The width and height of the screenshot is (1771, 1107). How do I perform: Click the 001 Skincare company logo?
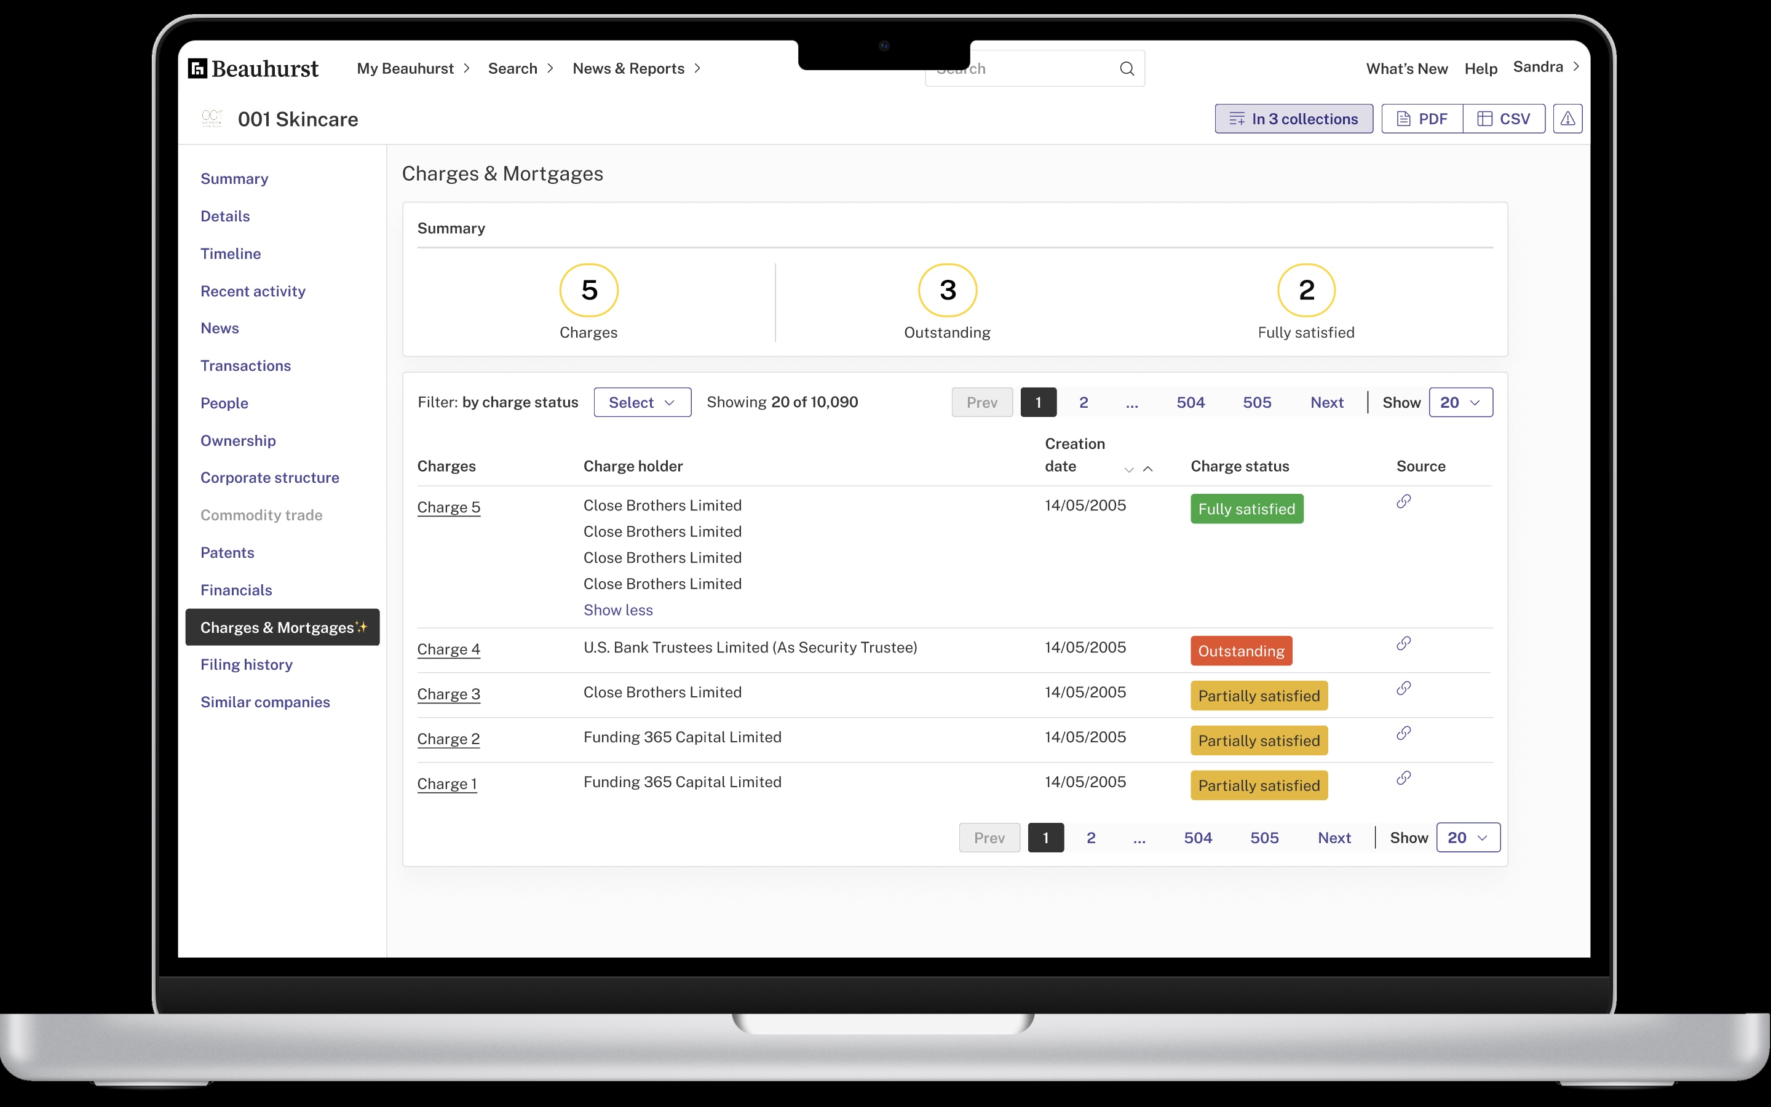point(212,119)
